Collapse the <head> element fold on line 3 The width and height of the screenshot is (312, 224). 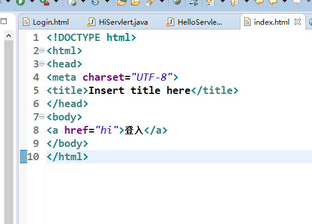pos(41,64)
